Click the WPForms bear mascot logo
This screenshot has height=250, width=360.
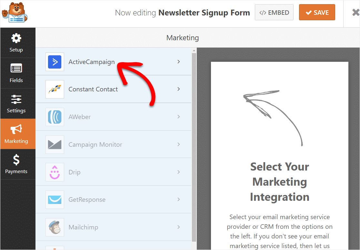[15, 13]
